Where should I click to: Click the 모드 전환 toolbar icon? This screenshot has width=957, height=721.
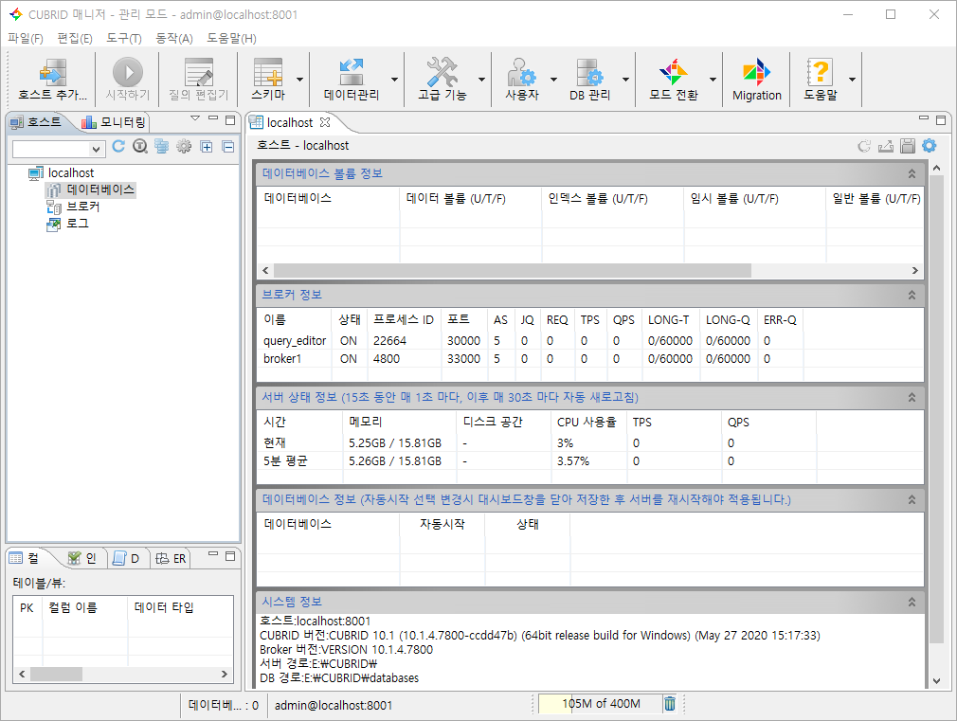coord(673,73)
